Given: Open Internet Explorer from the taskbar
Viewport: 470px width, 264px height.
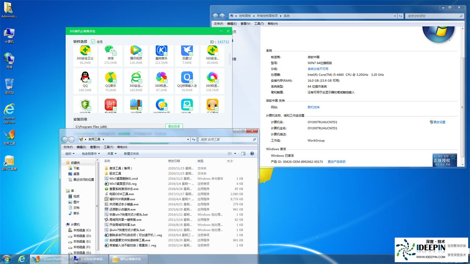Looking at the screenshot, I should point(22,258).
